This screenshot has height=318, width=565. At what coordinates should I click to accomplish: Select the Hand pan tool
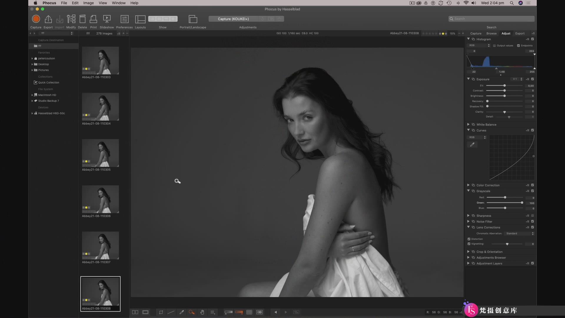click(202, 312)
